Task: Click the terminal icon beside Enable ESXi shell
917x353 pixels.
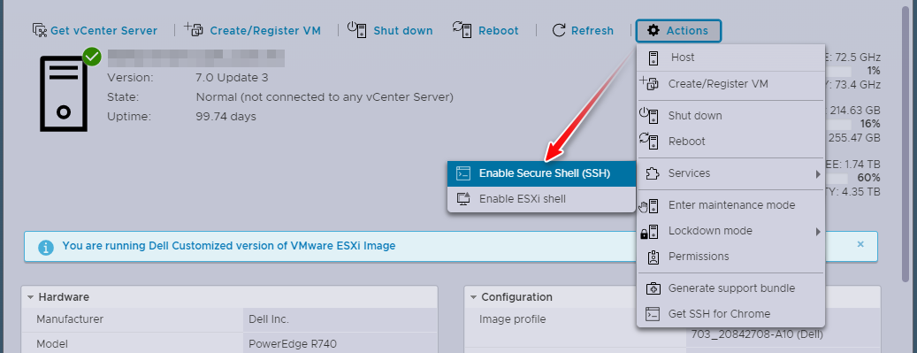Action: [463, 199]
